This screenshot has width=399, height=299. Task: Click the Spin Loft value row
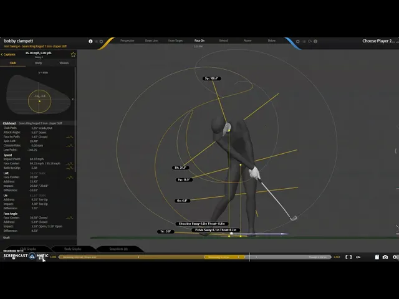(x=38, y=141)
